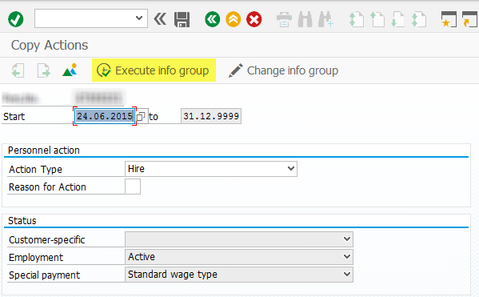479x297 pixels.
Task: Click the Employment label
Action: 36,258
